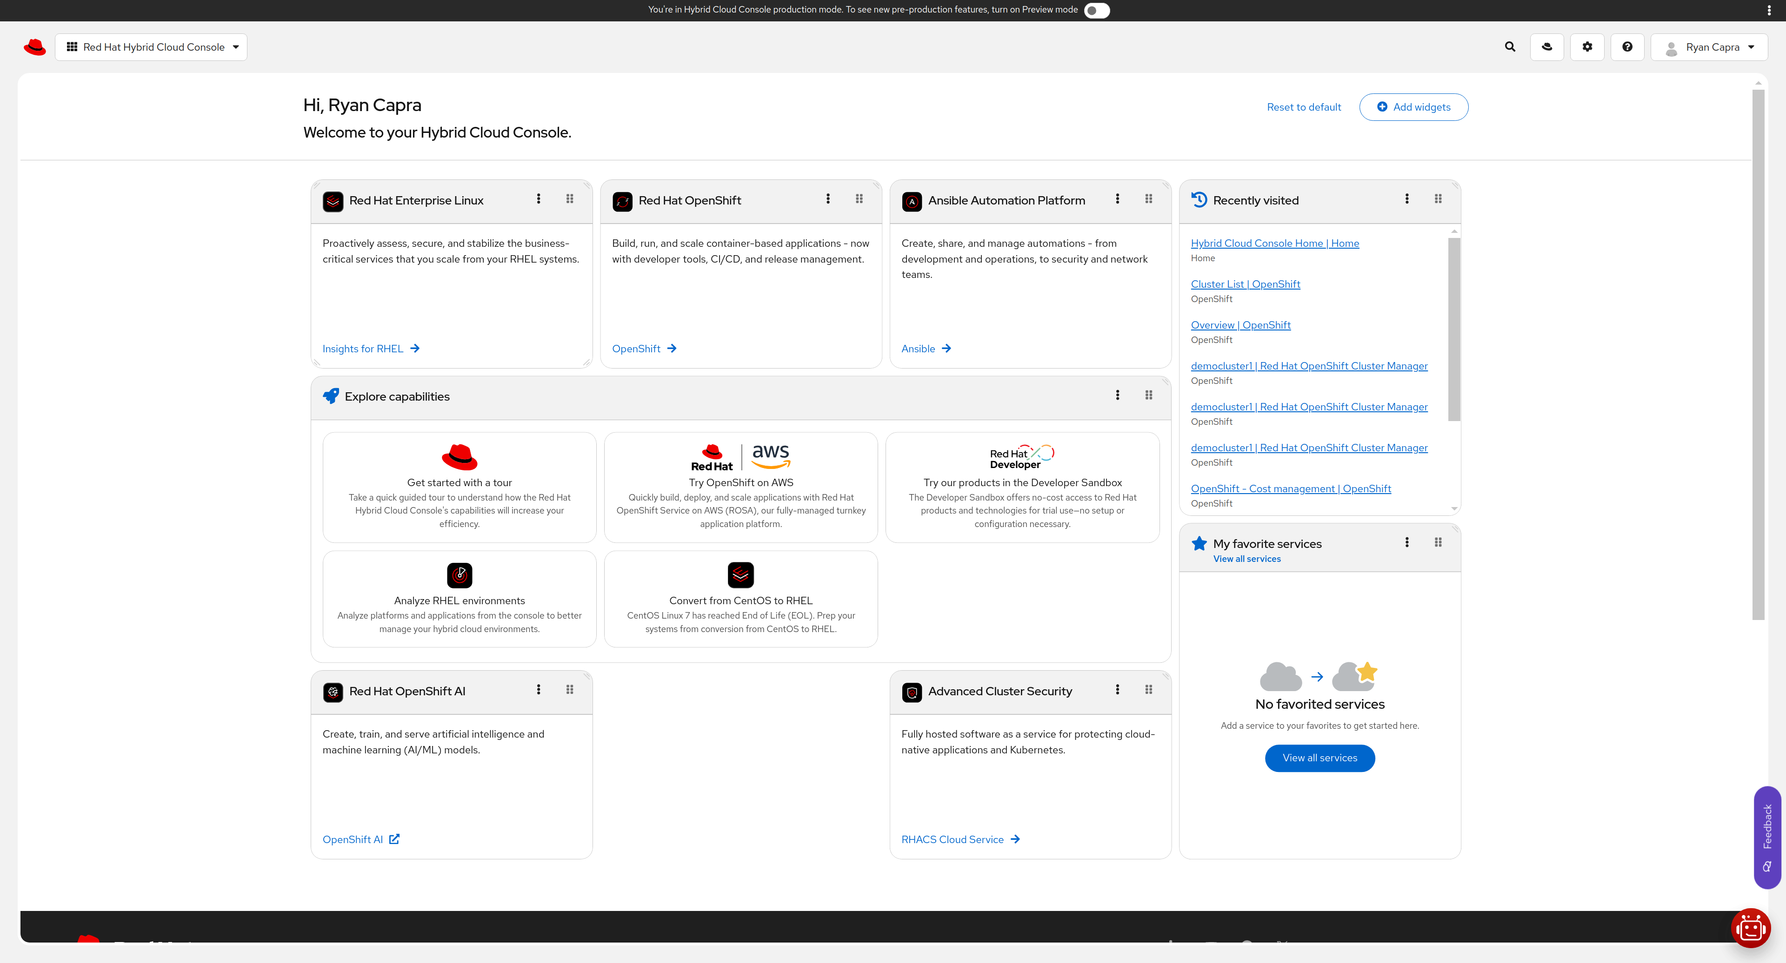Image resolution: width=1786 pixels, height=963 pixels.
Task: Click Reset to default
Action: tap(1303, 107)
